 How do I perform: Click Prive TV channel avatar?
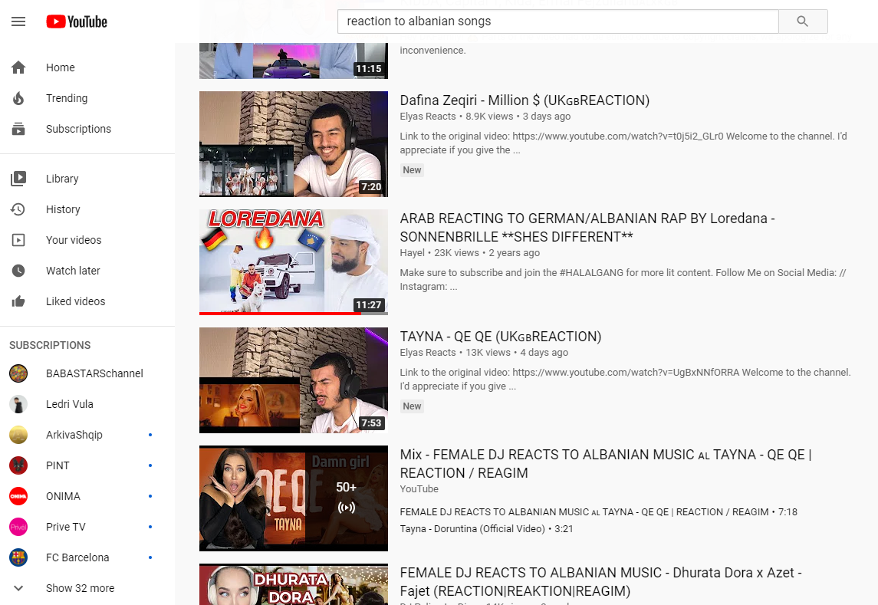click(18, 527)
